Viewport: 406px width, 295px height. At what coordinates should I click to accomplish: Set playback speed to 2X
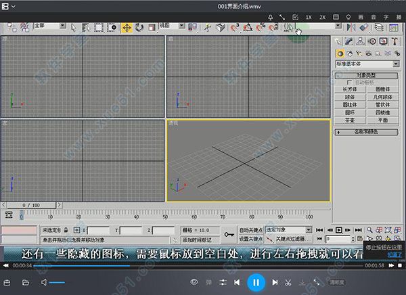tap(322, 18)
